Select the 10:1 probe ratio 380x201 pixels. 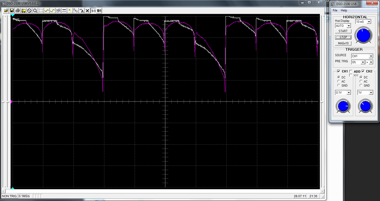99,11
